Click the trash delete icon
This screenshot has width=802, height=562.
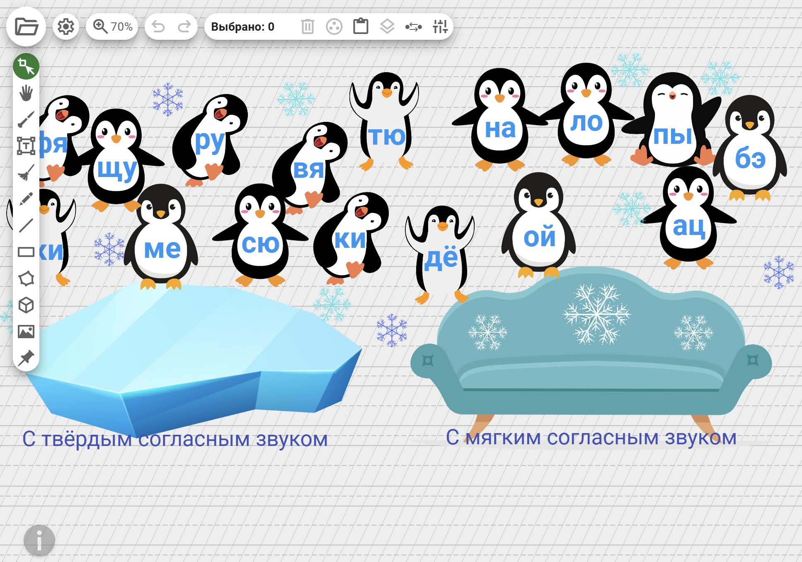tap(307, 27)
